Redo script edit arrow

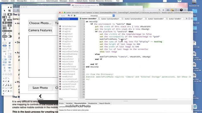(x=72, y=16)
